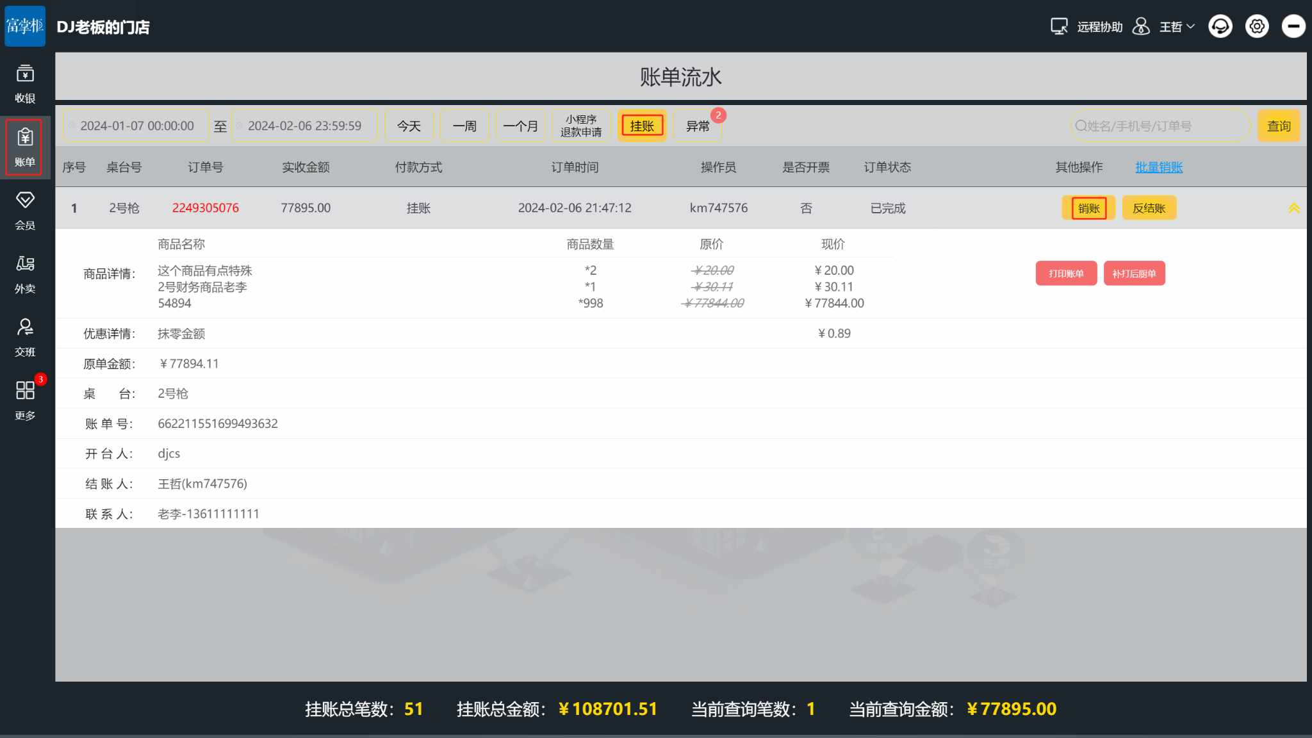Click 结账人 value 王哲(km747576)
This screenshot has height=738, width=1312.
pyautogui.click(x=202, y=484)
